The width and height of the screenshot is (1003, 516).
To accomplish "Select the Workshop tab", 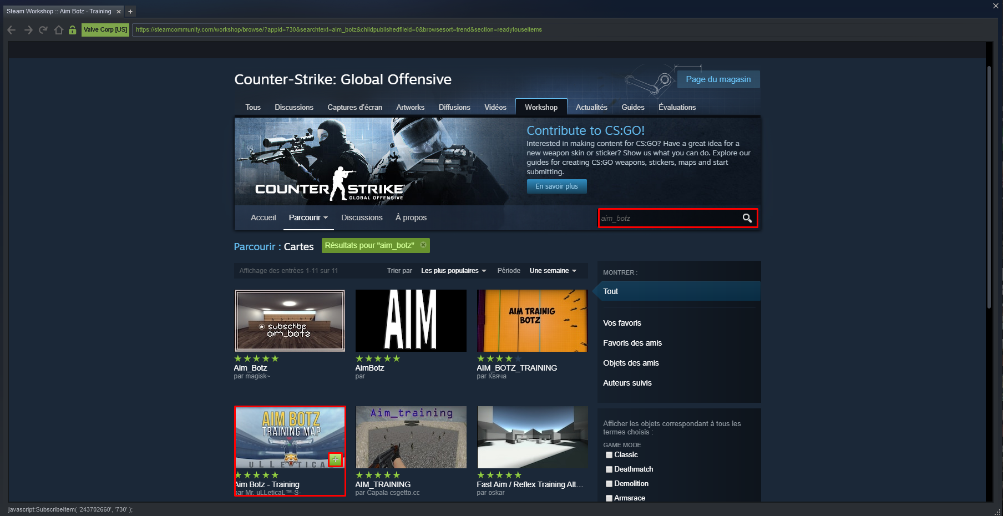I will (541, 108).
